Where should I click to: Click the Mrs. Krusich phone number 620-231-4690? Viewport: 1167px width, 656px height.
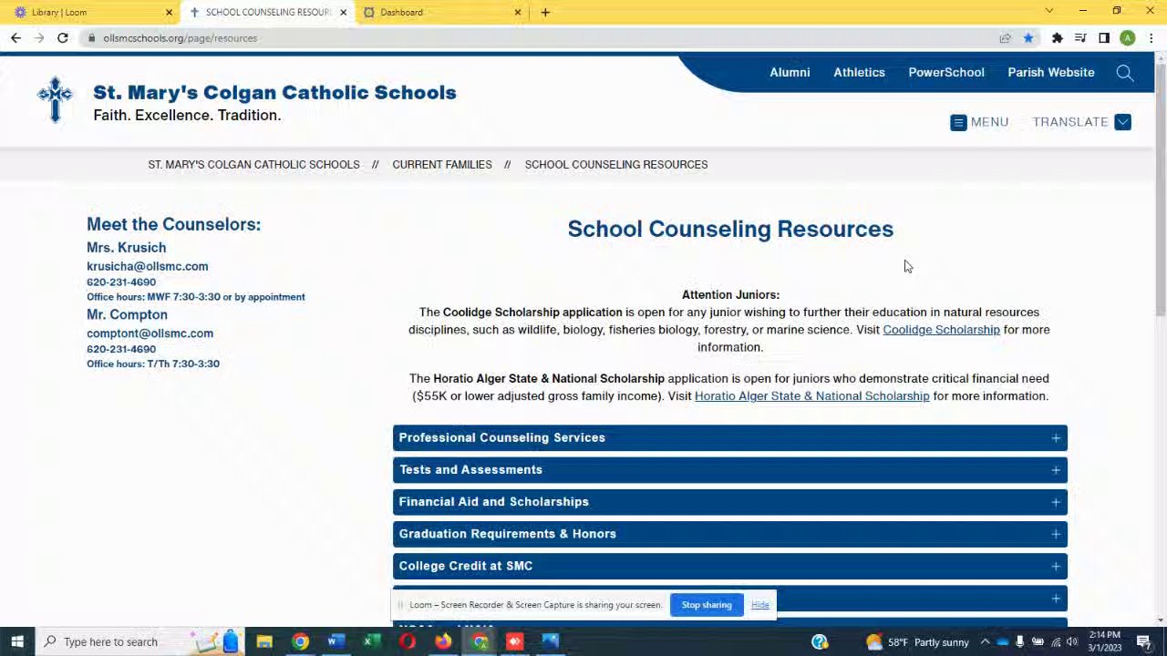pyautogui.click(x=121, y=282)
